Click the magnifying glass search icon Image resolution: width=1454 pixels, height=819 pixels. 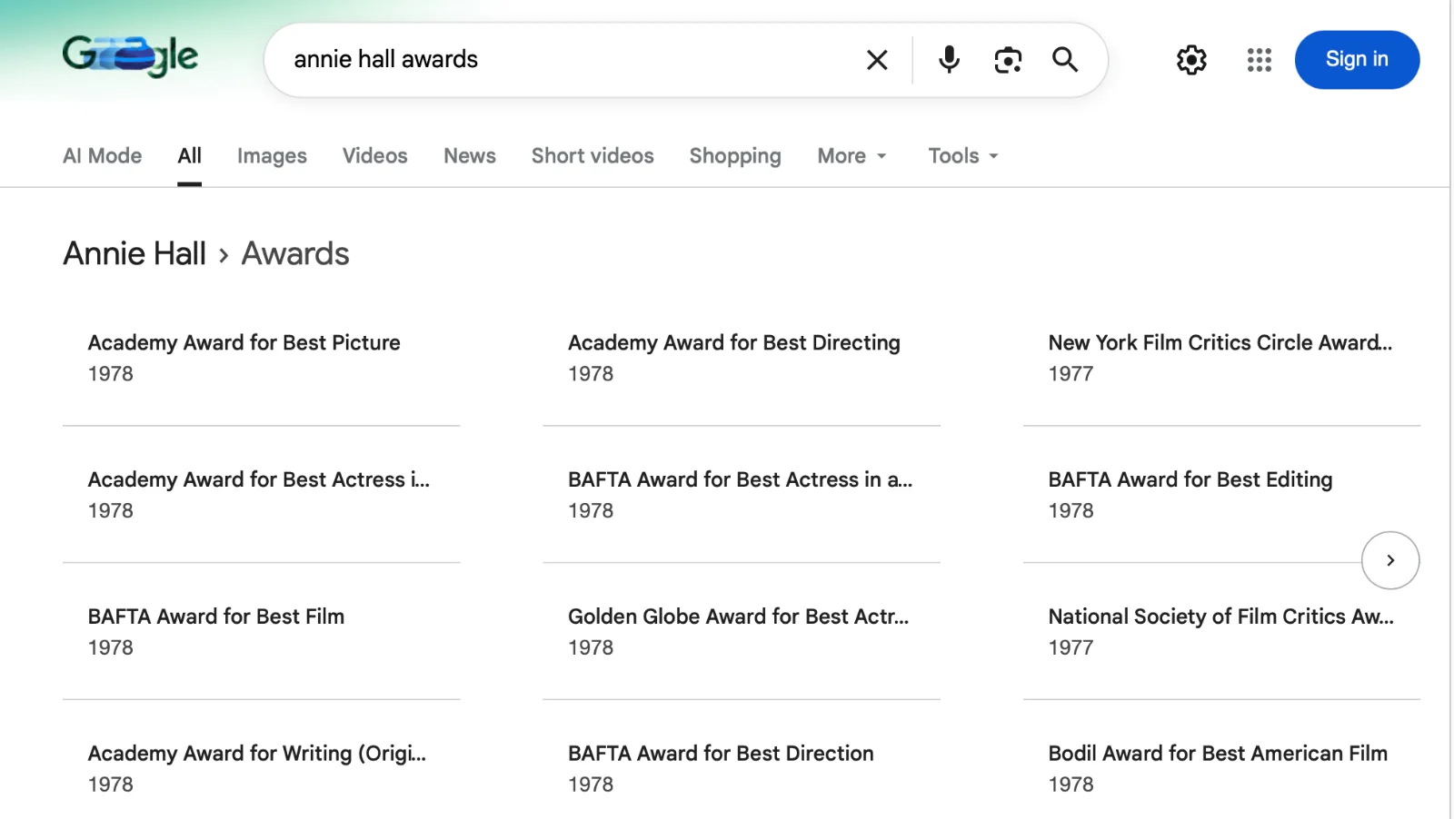click(x=1065, y=60)
